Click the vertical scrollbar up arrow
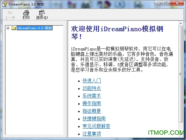This screenshot has width=186, height=140. coord(181,23)
